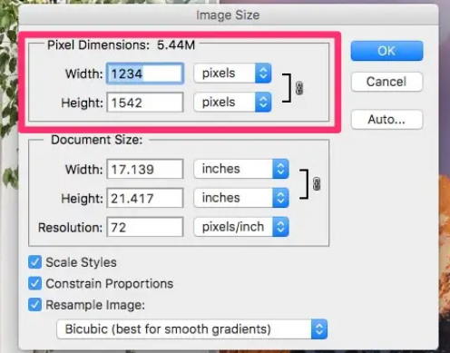Click the pixel Width field showing 1234
The height and width of the screenshot is (353, 450).
(x=145, y=74)
